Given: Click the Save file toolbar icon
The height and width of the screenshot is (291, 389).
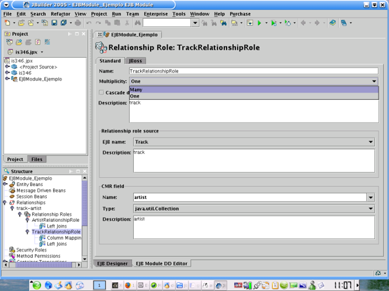Looking at the screenshot, I should (x=54, y=23).
